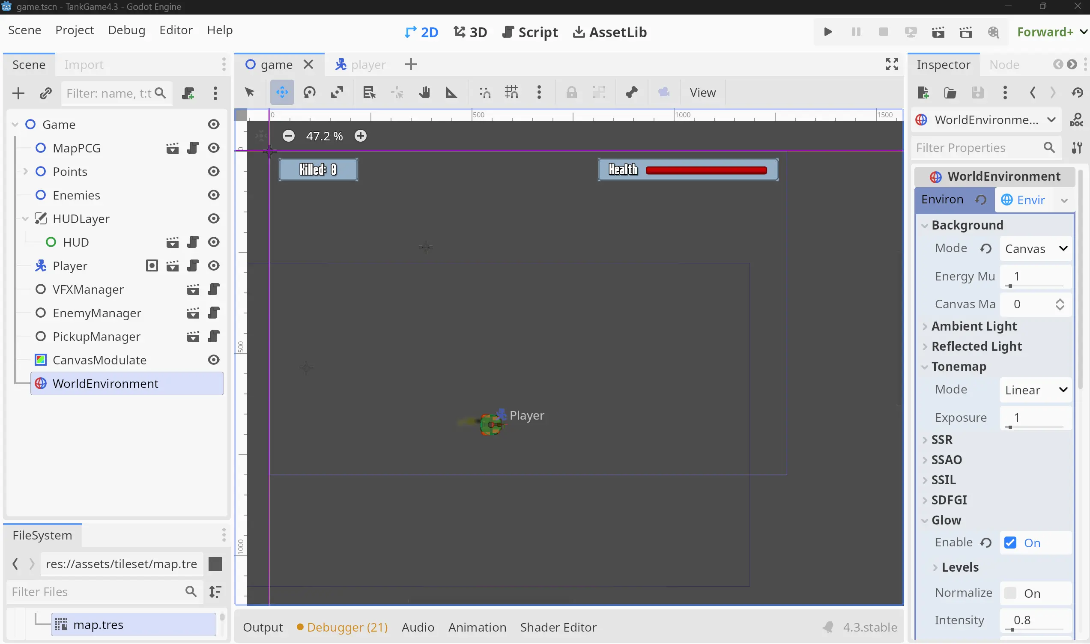This screenshot has height=644, width=1090.
Task: Open the Script workspace
Action: [530, 32]
